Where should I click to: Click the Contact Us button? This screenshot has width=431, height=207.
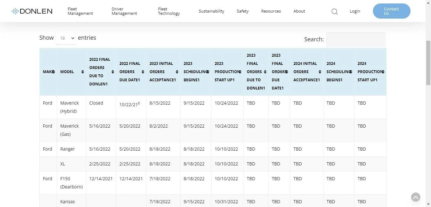392,11
